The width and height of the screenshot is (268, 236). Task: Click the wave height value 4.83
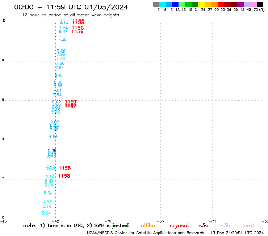tap(47, 202)
